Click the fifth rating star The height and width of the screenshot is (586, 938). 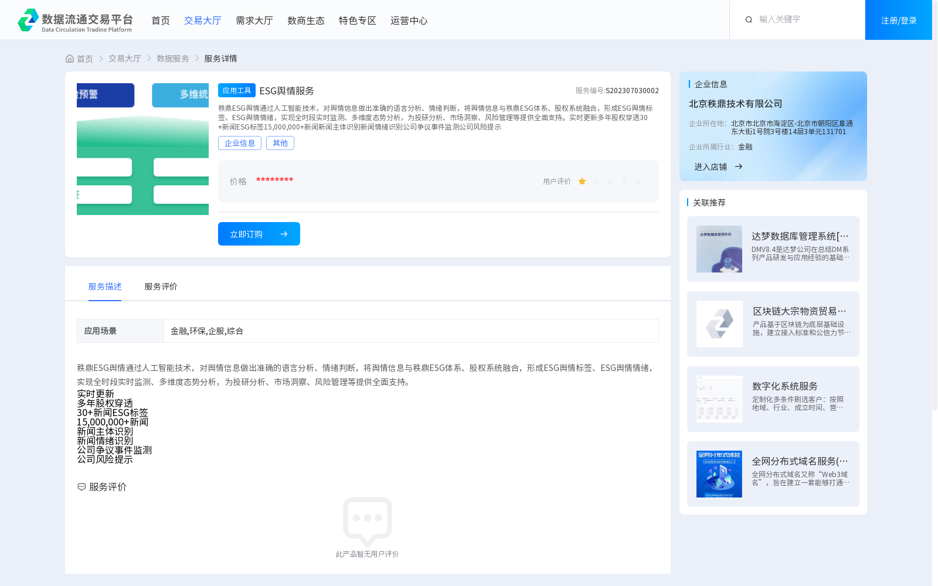pyautogui.click(x=638, y=182)
